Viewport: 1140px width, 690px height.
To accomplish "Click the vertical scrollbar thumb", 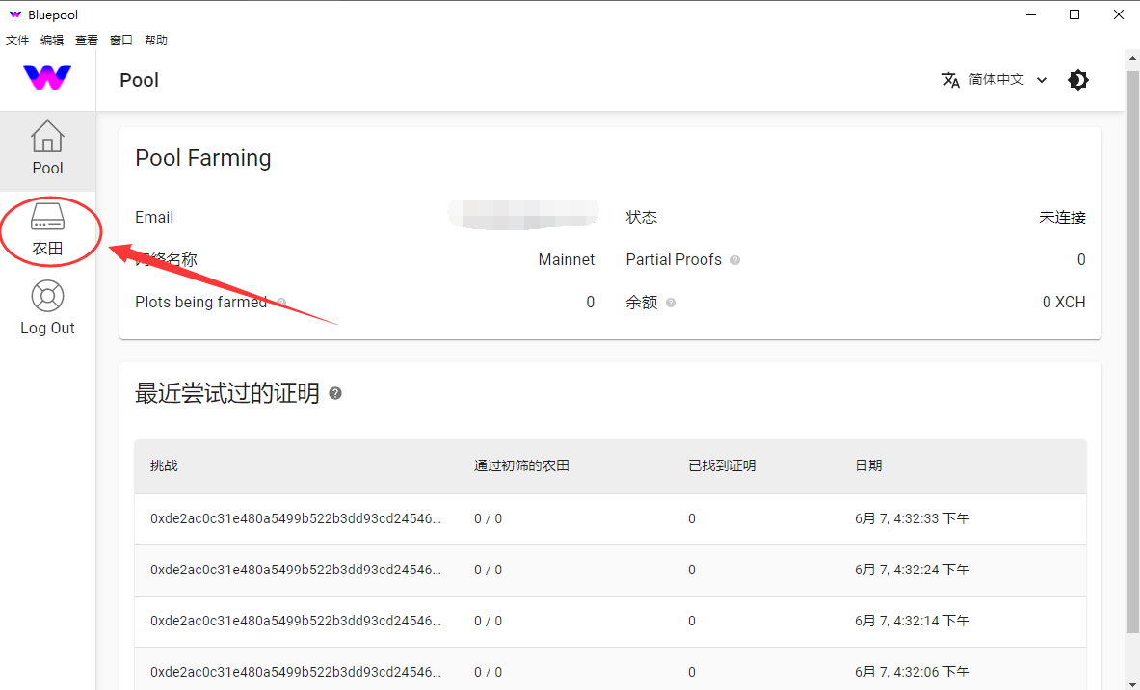I will tap(1132, 353).
